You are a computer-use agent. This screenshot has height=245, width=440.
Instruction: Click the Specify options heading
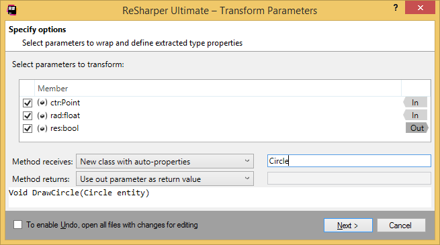(x=38, y=30)
